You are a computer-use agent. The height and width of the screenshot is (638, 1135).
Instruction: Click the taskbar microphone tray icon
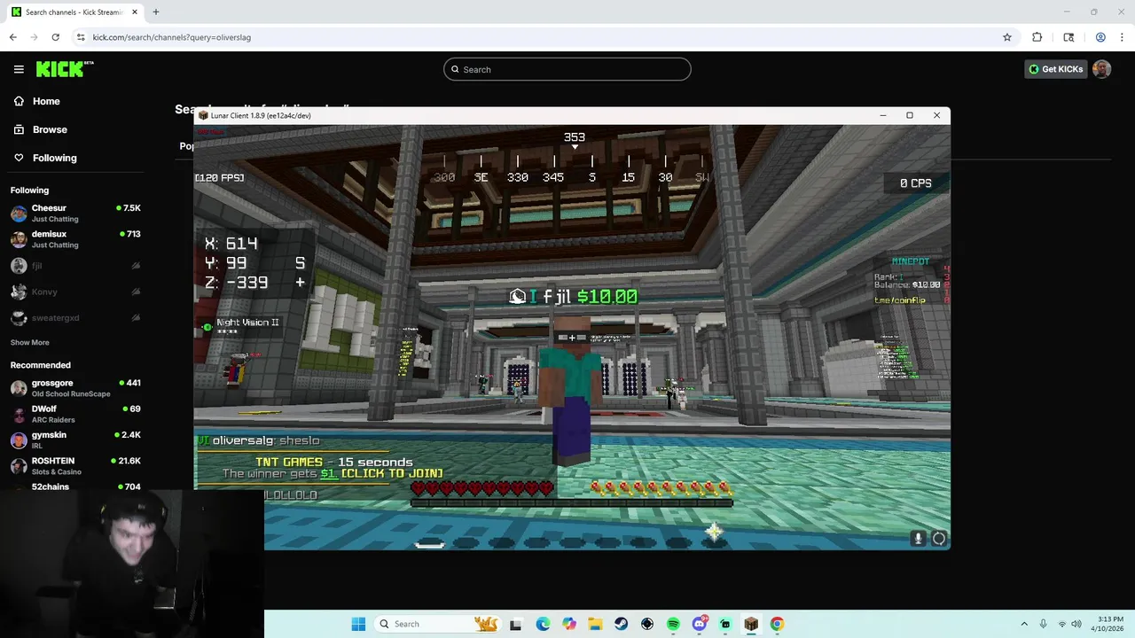tap(1043, 624)
